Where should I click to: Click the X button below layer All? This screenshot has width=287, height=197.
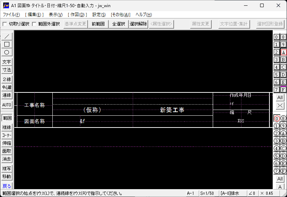click(280, 106)
